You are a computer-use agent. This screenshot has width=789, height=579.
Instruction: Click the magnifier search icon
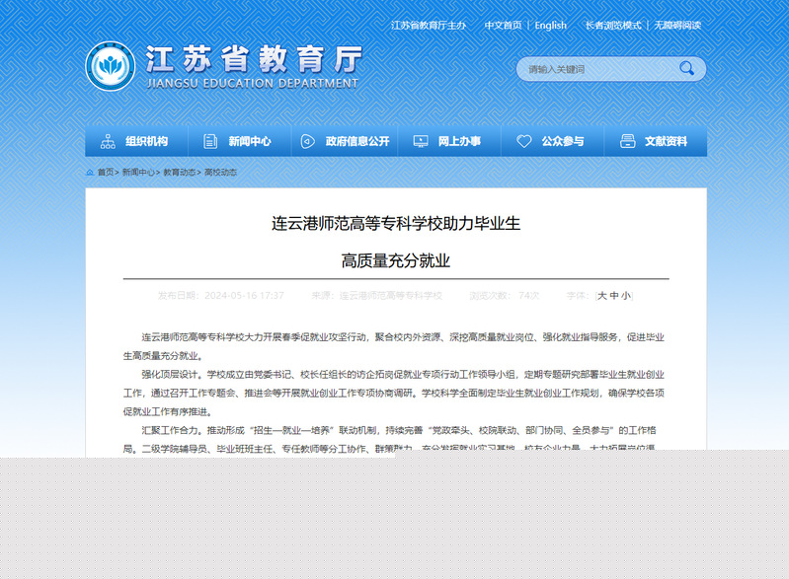click(x=686, y=68)
